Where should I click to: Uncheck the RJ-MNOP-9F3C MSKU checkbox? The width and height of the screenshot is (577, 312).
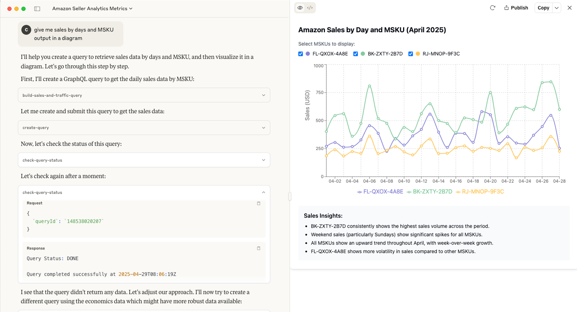click(411, 54)
